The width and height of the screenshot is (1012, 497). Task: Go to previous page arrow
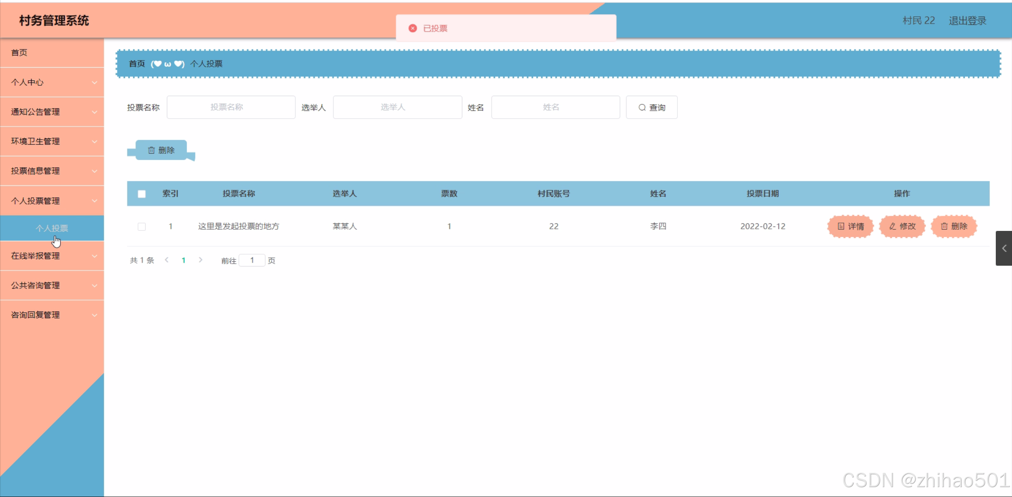point(167,260)
